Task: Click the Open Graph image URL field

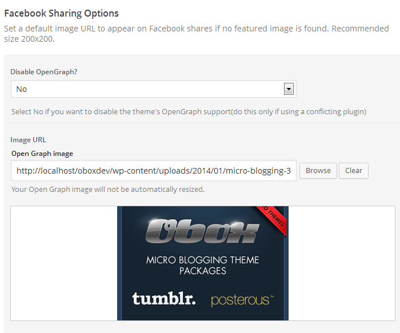Action: pos(153,171)
